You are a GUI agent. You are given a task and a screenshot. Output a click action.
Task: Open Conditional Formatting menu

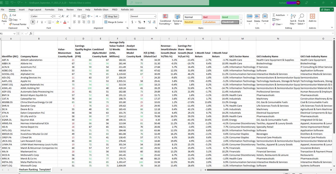click(165, 19)
